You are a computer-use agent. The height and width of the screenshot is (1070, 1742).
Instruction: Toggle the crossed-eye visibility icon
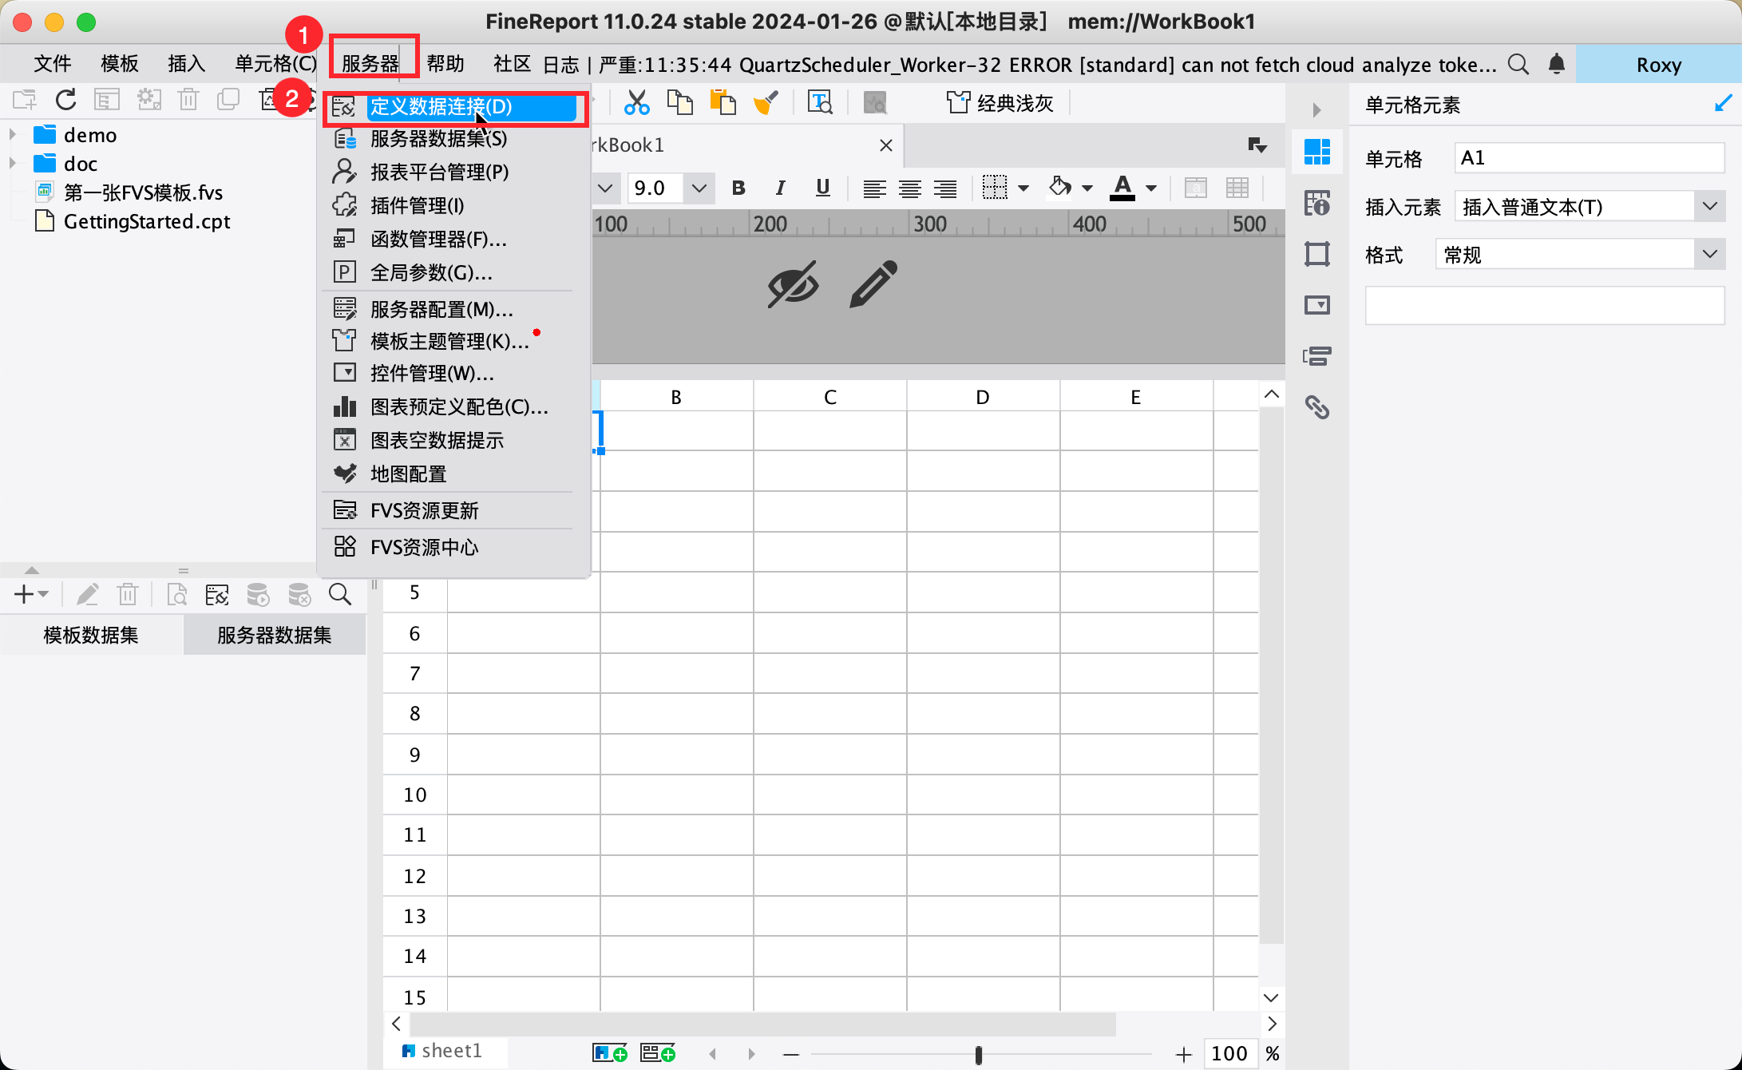pyautogui.click(x=792, y=284)
